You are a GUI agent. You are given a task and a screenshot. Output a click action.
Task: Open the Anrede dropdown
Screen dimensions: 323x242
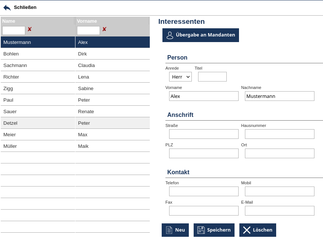click(x=180, y=77)
